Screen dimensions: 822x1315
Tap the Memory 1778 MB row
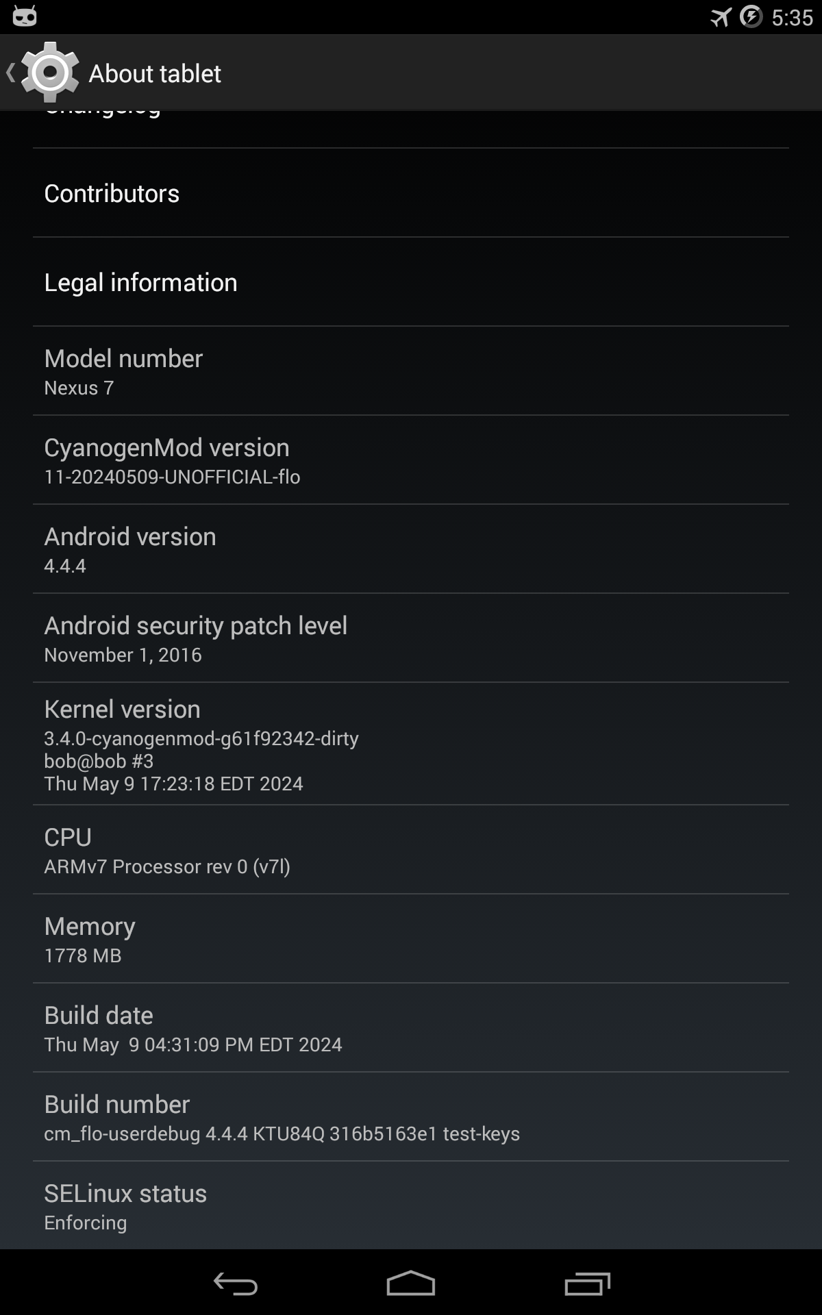click(411, 939)
